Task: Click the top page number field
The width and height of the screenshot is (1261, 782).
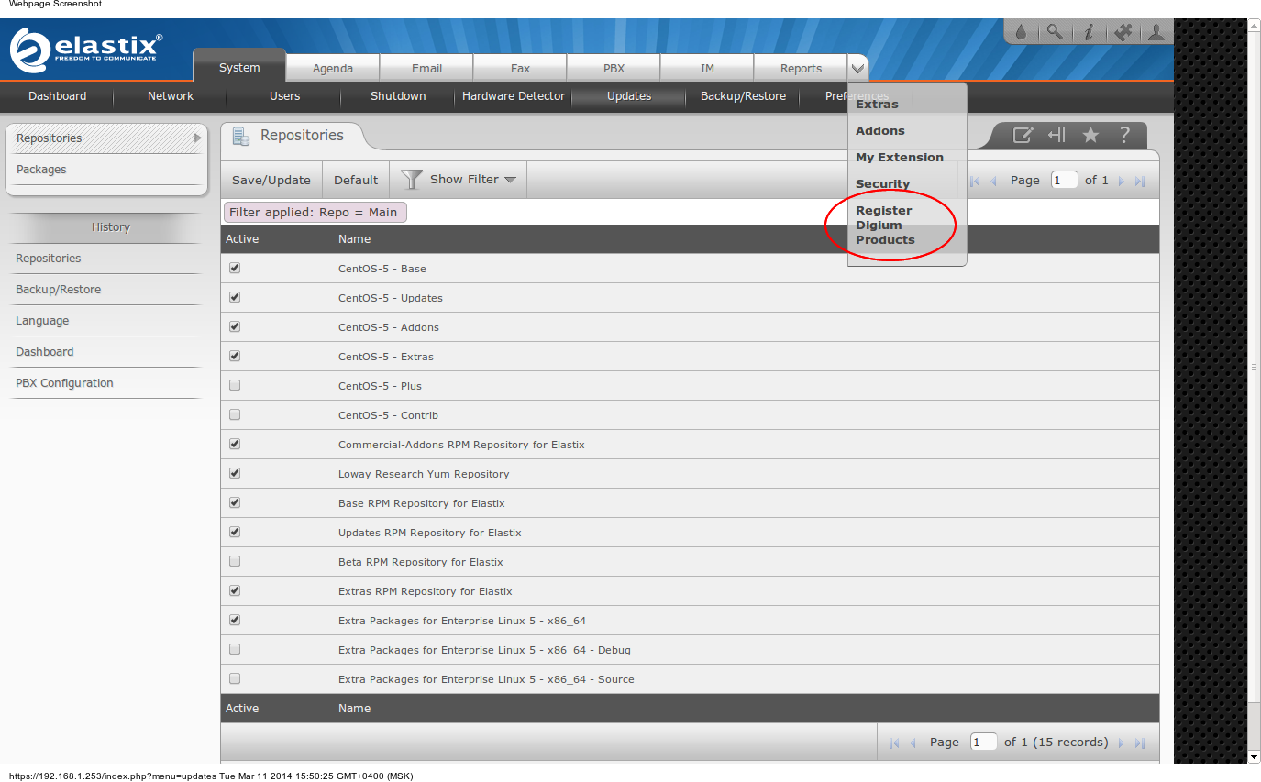Action: click(x=1064, y=181)
